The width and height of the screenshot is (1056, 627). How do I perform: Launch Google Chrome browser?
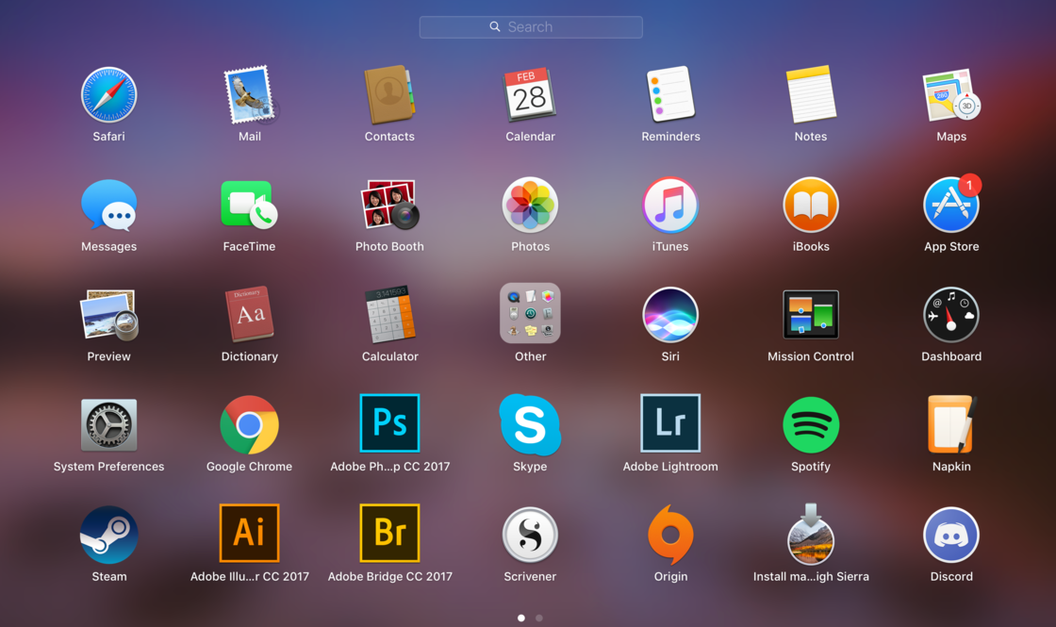249,425
